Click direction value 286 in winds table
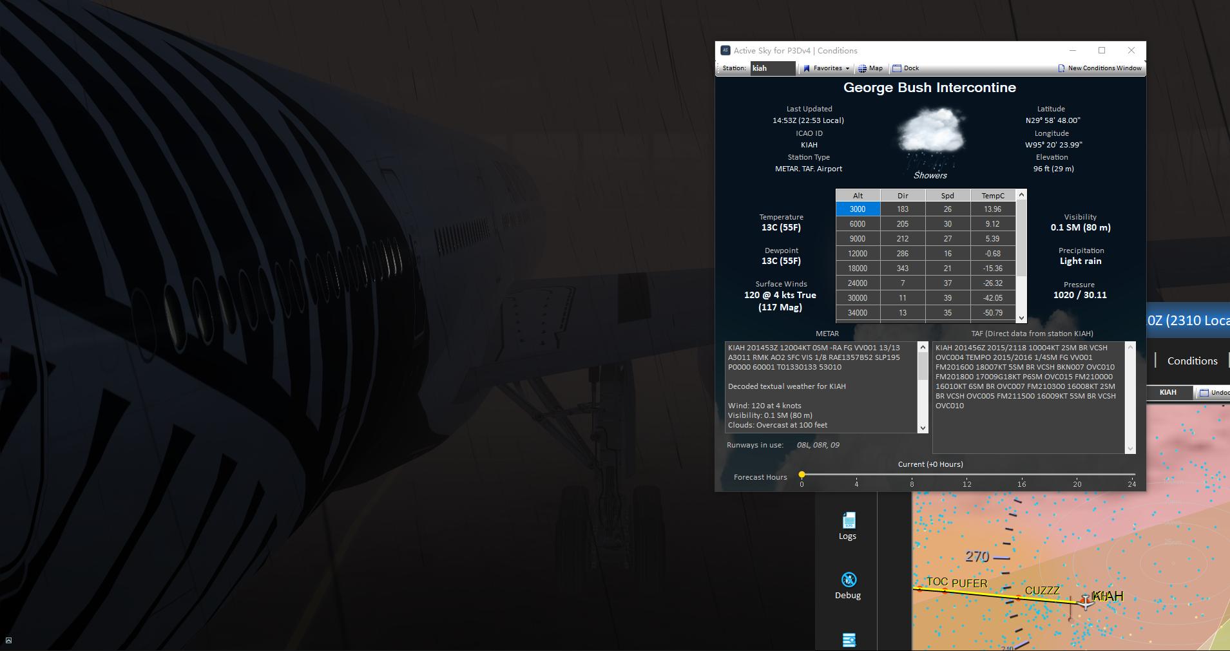The image size is (1230, 651). pos(903,254)
